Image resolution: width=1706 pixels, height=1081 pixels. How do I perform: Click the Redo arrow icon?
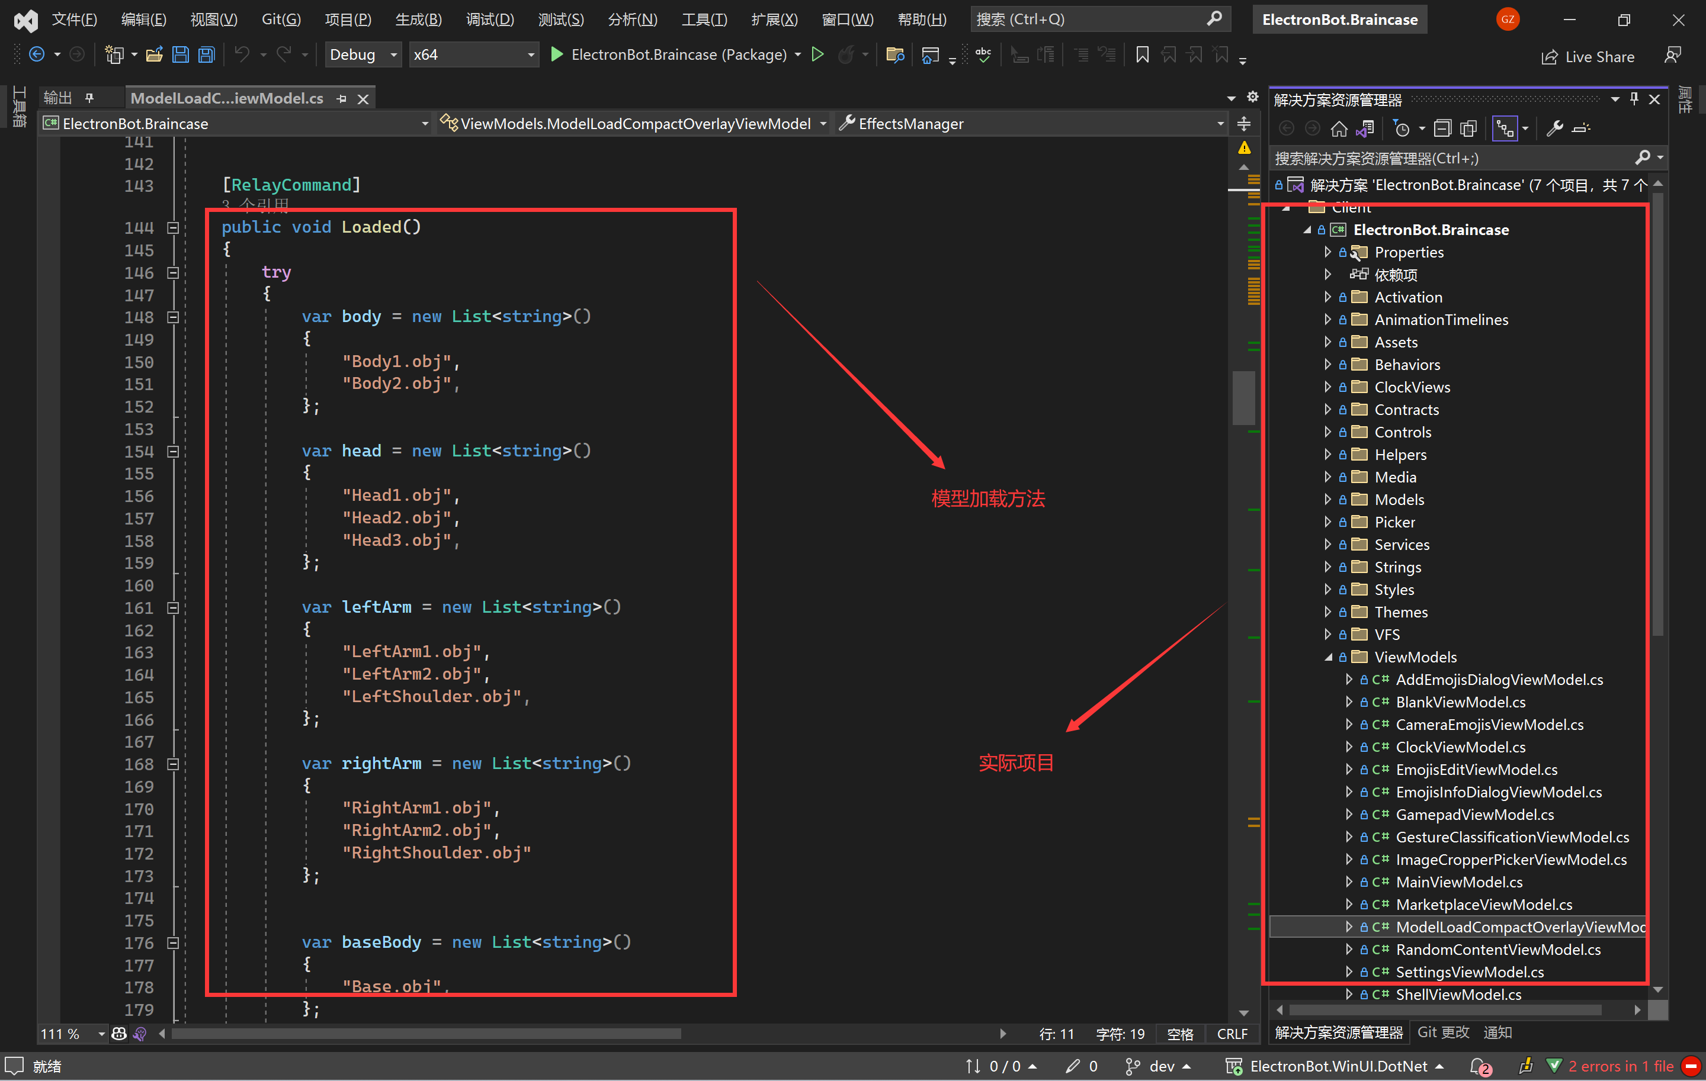coord(284,54)
